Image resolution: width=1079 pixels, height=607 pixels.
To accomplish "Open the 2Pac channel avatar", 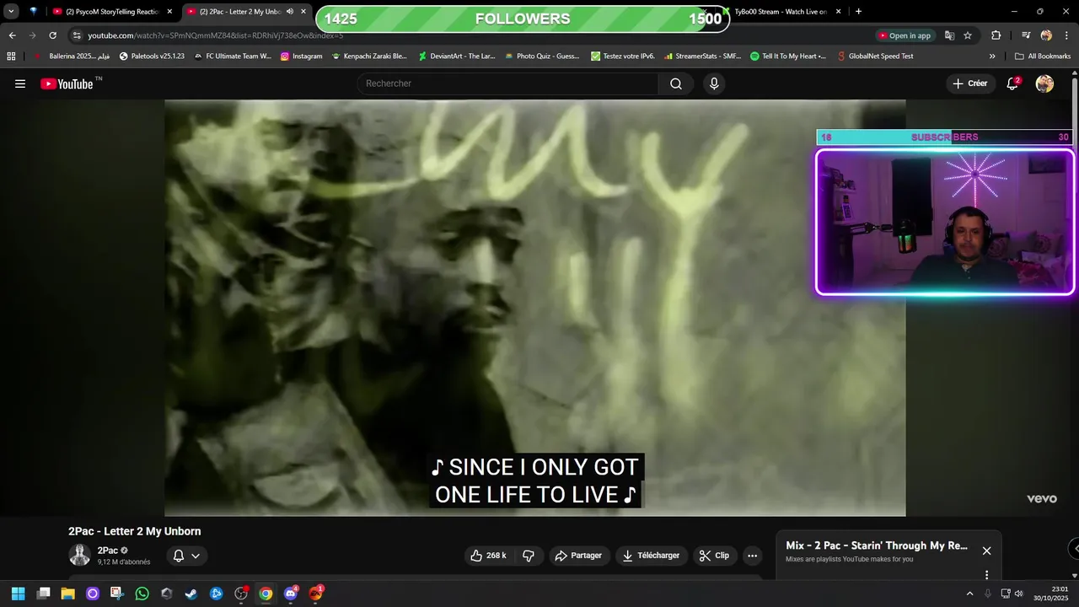I will 80,555.
